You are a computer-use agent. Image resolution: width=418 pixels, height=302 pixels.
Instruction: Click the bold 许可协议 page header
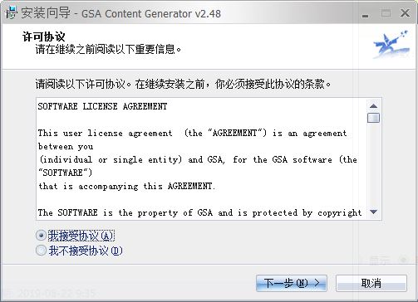[43, 37]
